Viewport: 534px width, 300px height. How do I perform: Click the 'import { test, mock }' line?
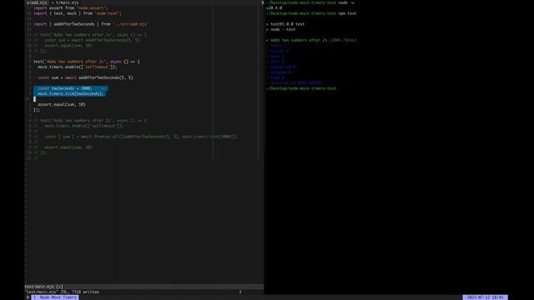[x=78, y=13]
